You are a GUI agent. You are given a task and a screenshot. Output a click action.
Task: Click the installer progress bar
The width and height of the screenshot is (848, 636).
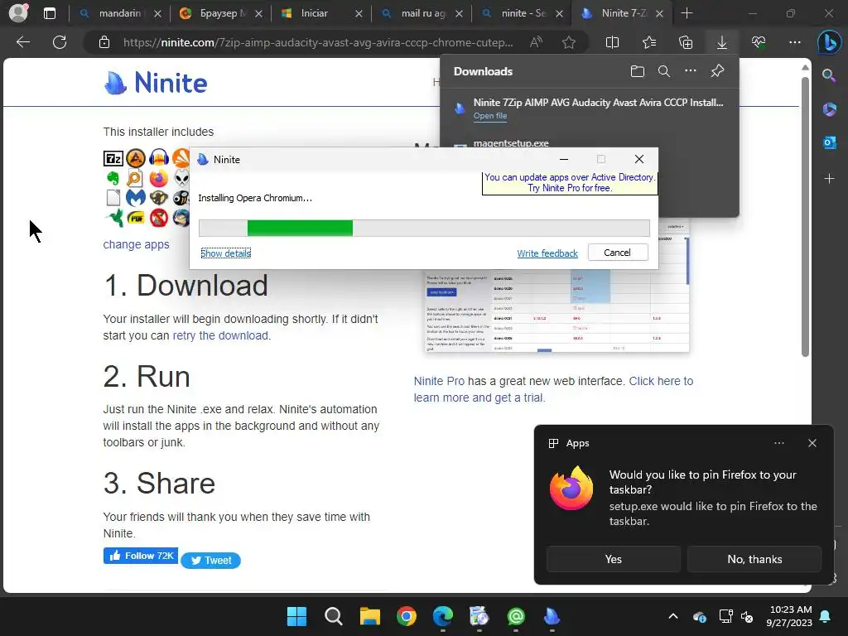point(424,229)
